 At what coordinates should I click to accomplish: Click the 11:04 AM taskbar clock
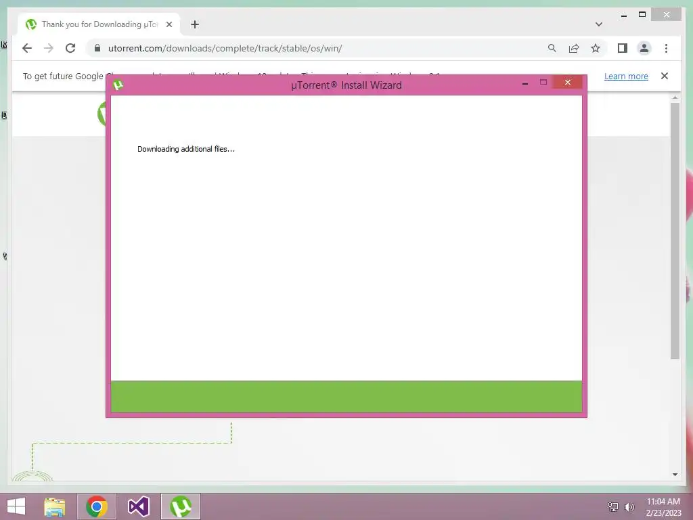tap(663, 507)
